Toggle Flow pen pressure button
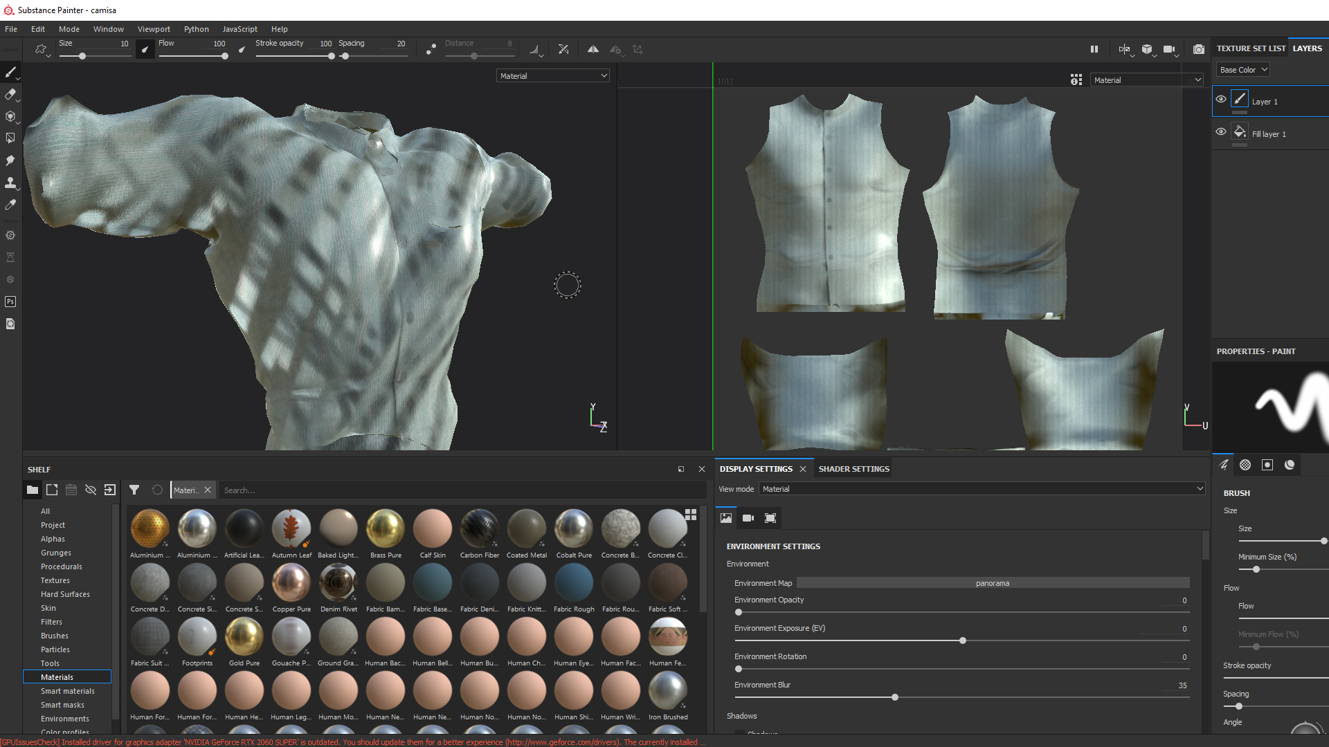Image resolution: width=1329 pixels, height=747 pixels. (x=242, y=49)
